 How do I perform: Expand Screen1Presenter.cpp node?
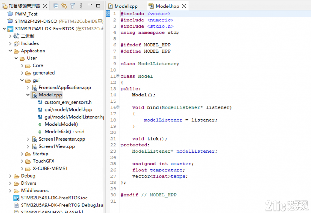click(28, 139)
